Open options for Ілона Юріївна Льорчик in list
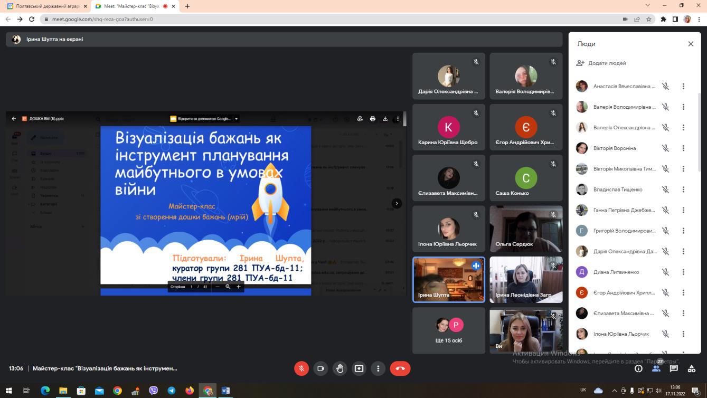The width and height of the screenshot is (707, 398). pos(683,334)
